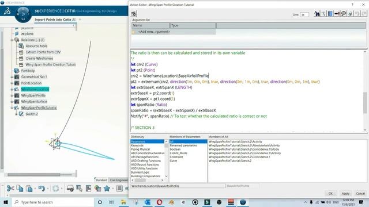Click the 3DEXPERIENCE compass play button
This screenshot has height=207, width=369.
coord(23,14)
